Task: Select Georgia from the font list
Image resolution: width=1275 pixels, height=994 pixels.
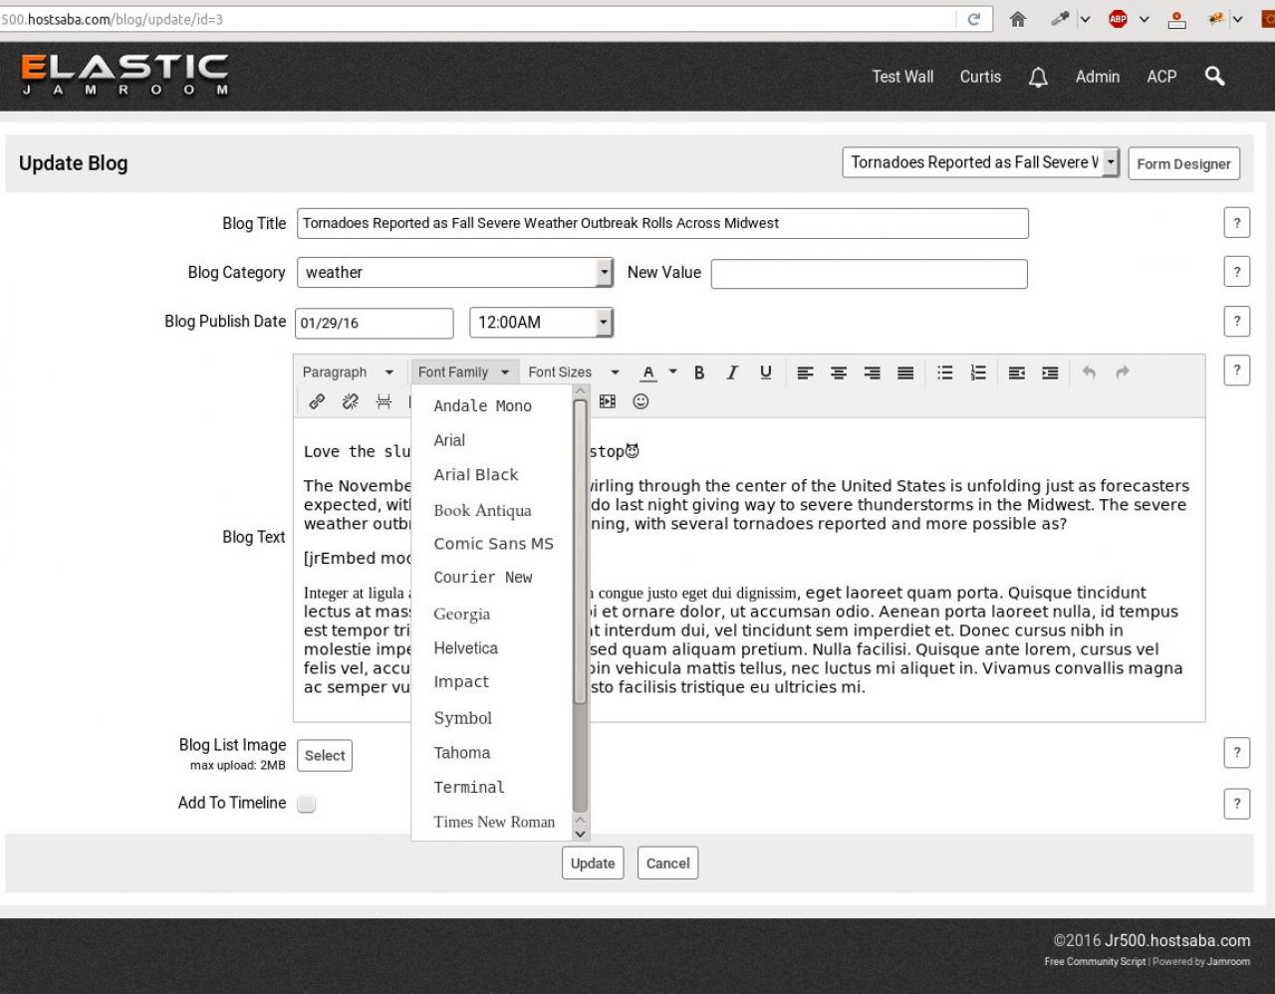Action: 461,615
